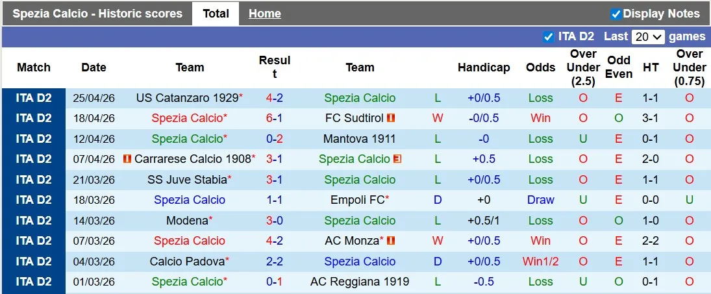
Task: Click the card icon beside AC Monza
Action: click(390, 241)
